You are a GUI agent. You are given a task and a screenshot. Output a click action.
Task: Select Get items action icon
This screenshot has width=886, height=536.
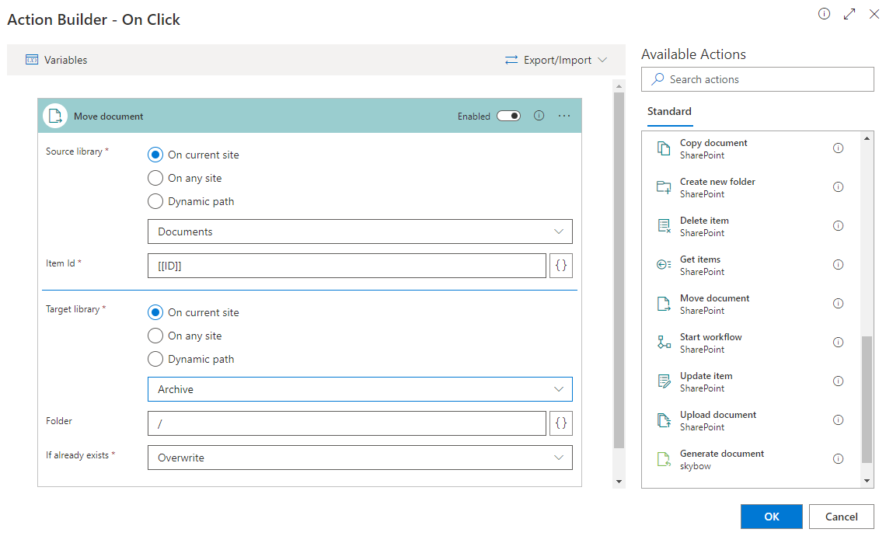664,265
